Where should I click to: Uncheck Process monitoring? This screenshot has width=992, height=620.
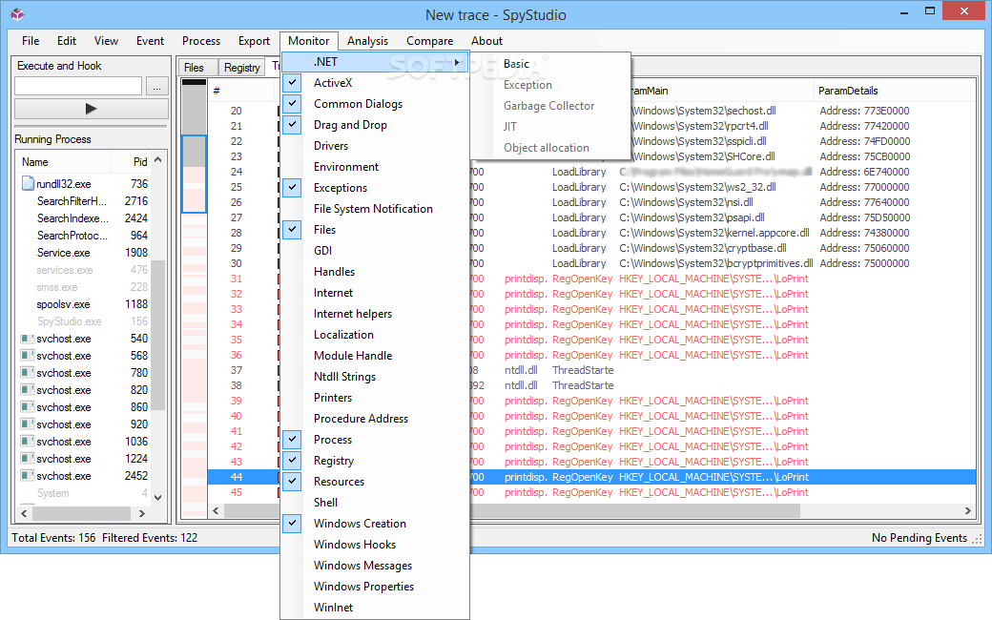(292, 439)
